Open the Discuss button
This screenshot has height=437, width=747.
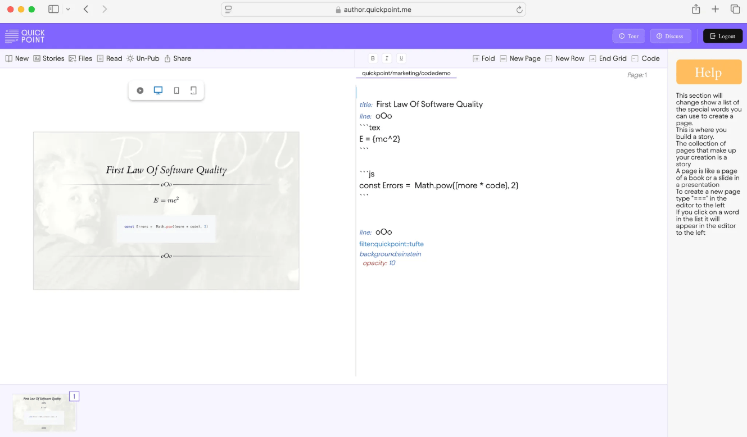671,36
